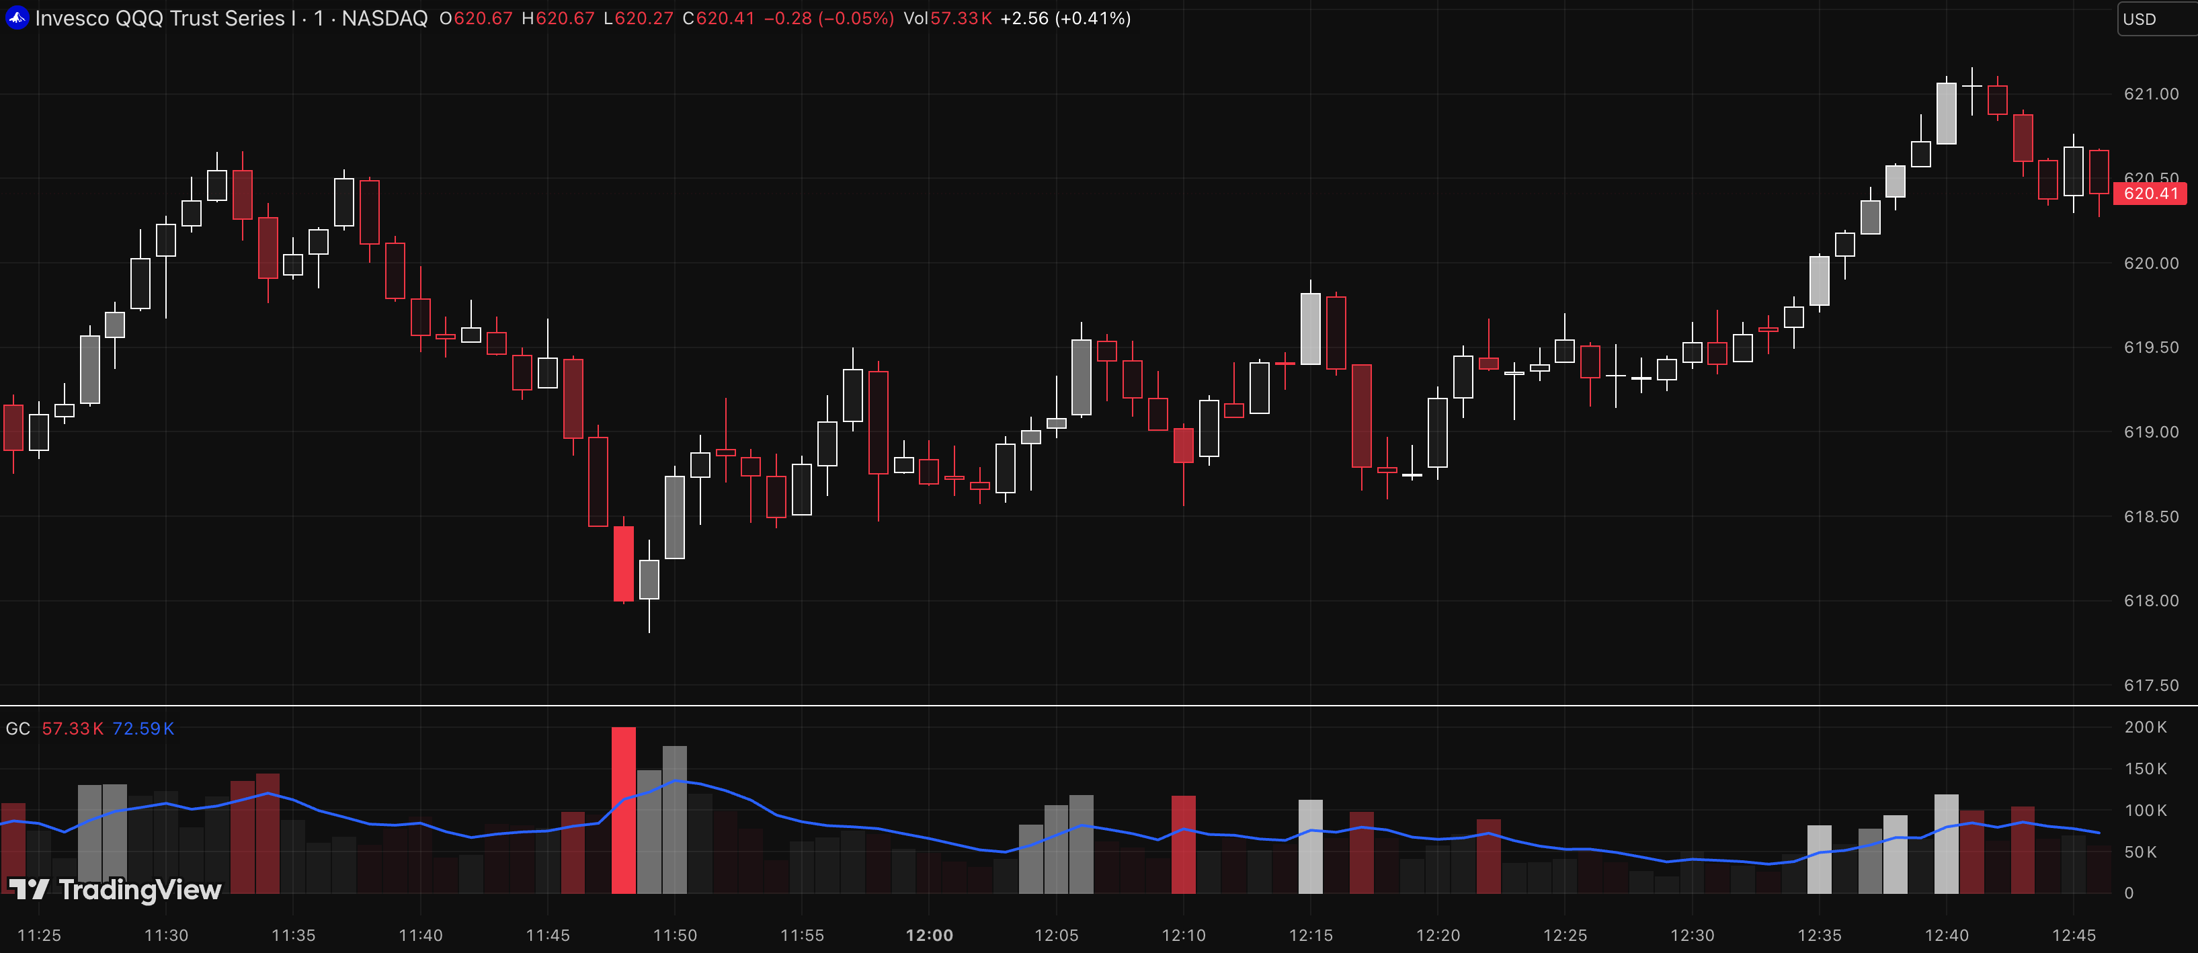Select the red 620.41 current price label
Screen dimensions: 2198x953
click(2150, 194)
